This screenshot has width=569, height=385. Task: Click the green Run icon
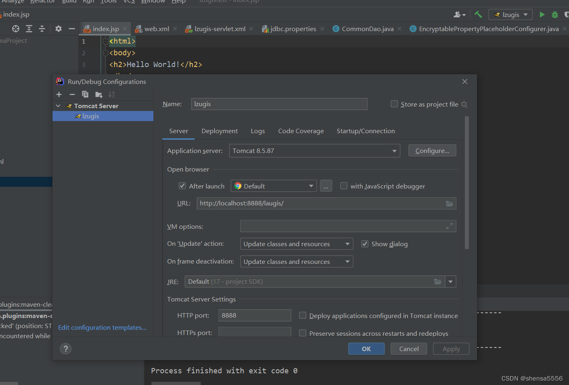542,15
